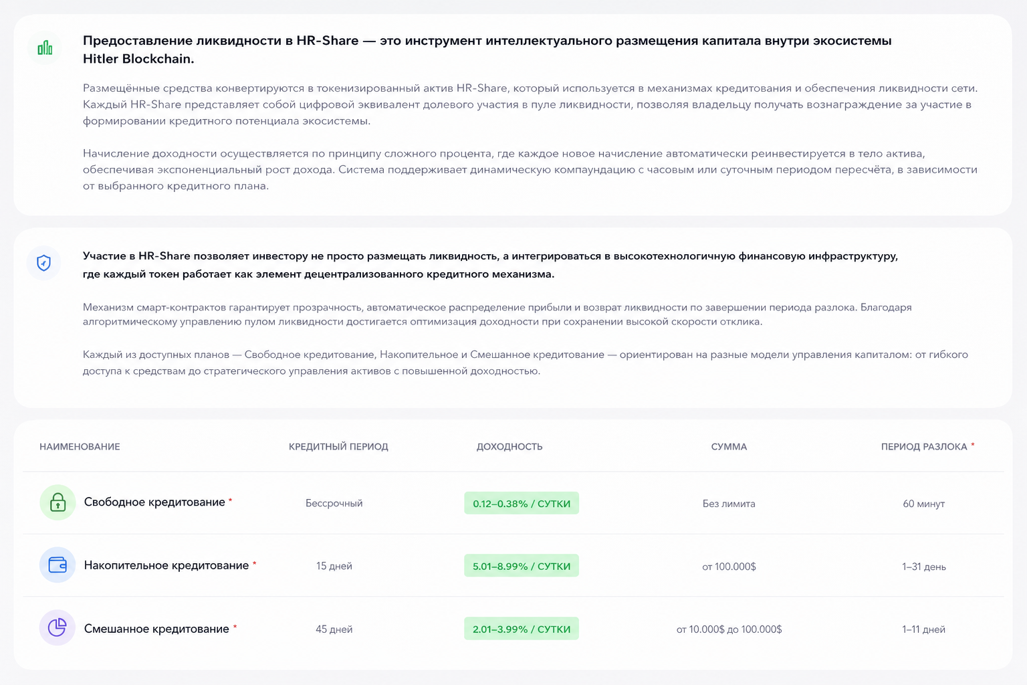Click the 0.12–0.38% / СУТКИ yield badge

pos(522,503)
